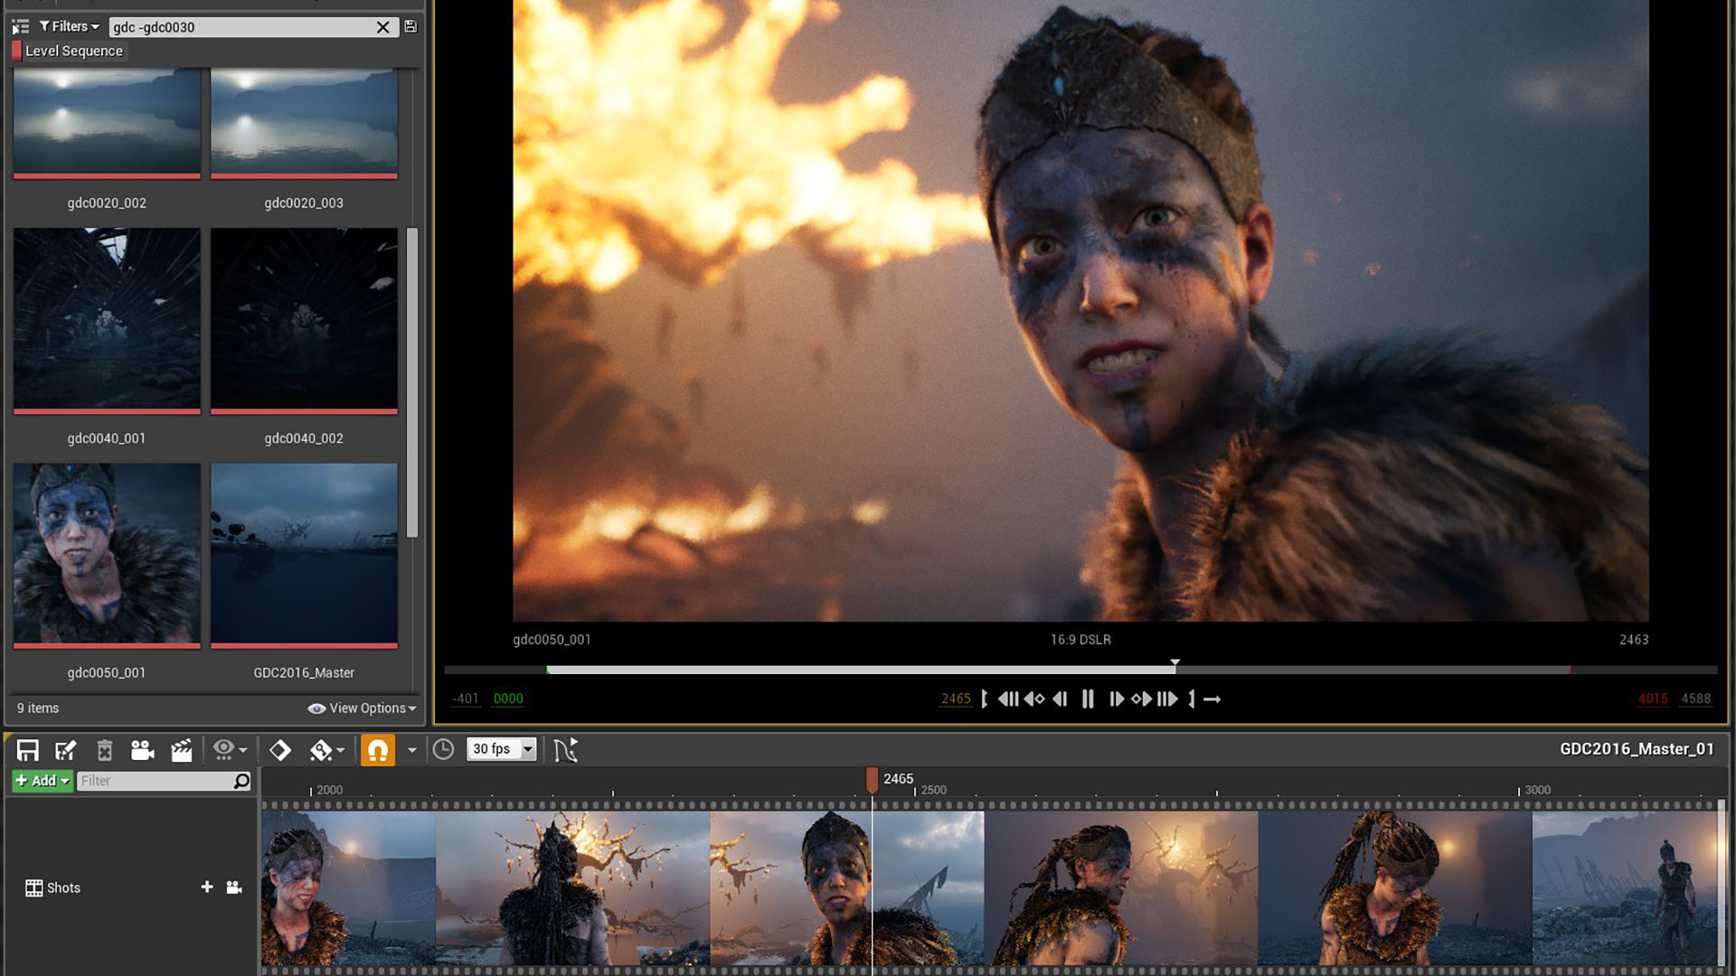Toggle the Level Sequence filter chip
Viewport: 1736px width, 976px height.
69,51
